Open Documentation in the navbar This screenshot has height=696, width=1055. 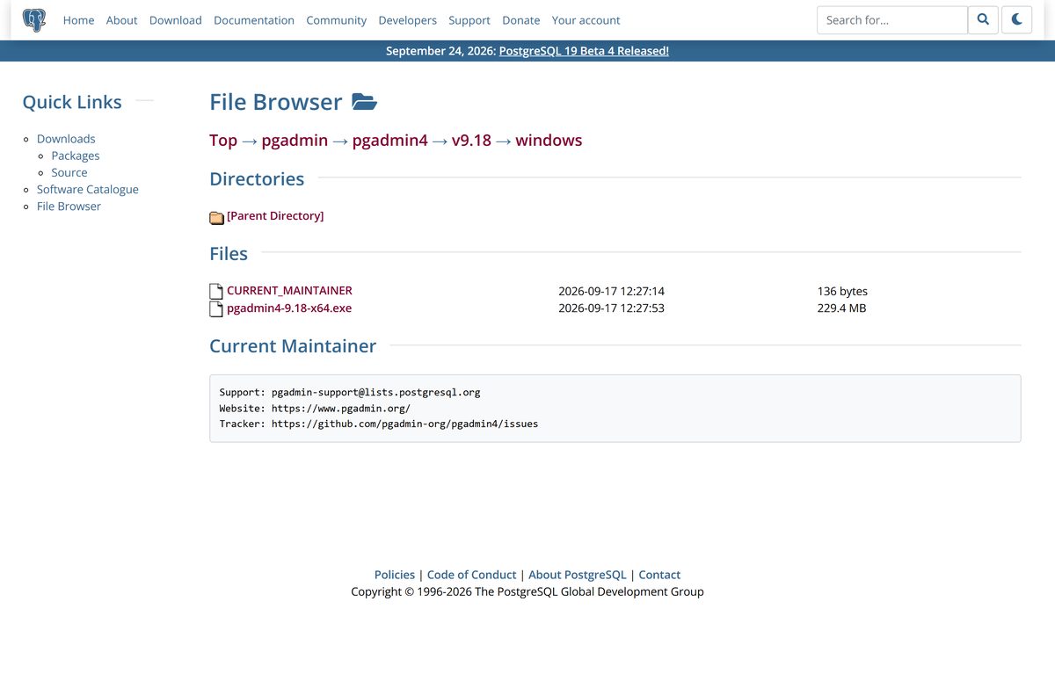254,20
